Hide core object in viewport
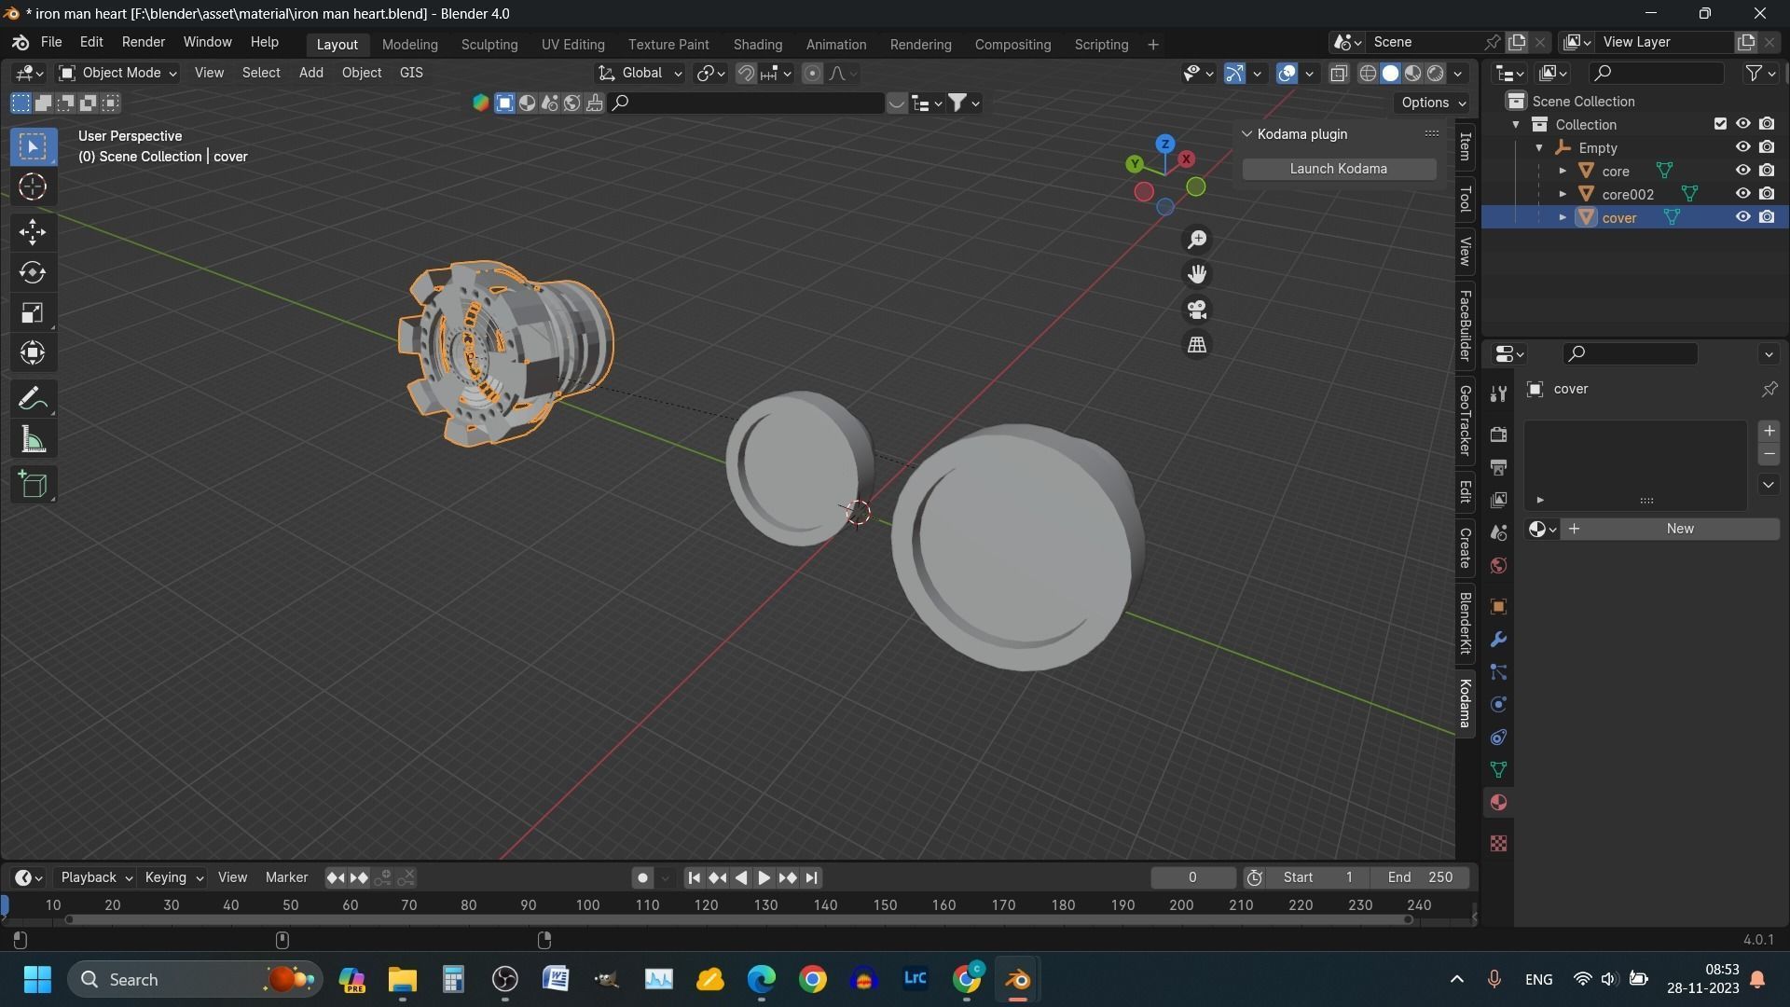1790x1007 pixels. (1742, 171)
